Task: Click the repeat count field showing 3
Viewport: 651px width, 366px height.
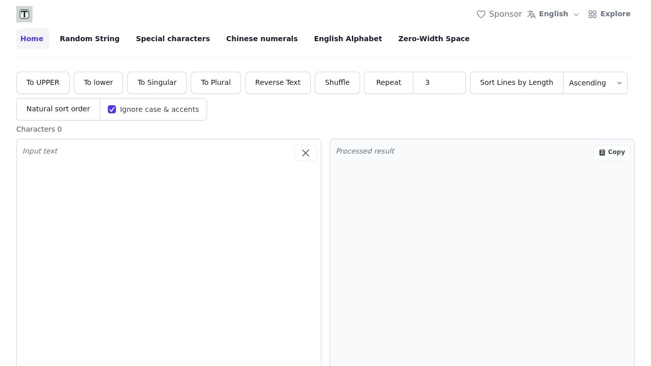Action: 439,82
